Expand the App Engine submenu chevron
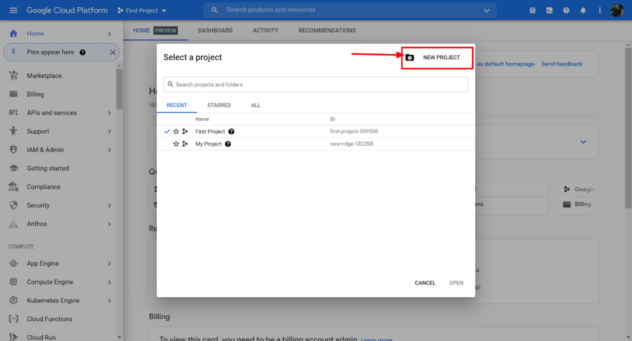 (x=109, y=264)
